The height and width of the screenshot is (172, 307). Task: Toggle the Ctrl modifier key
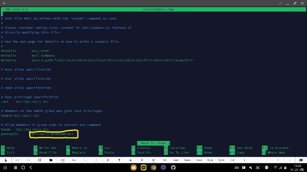pyautogui.click(x=62, y=160)
